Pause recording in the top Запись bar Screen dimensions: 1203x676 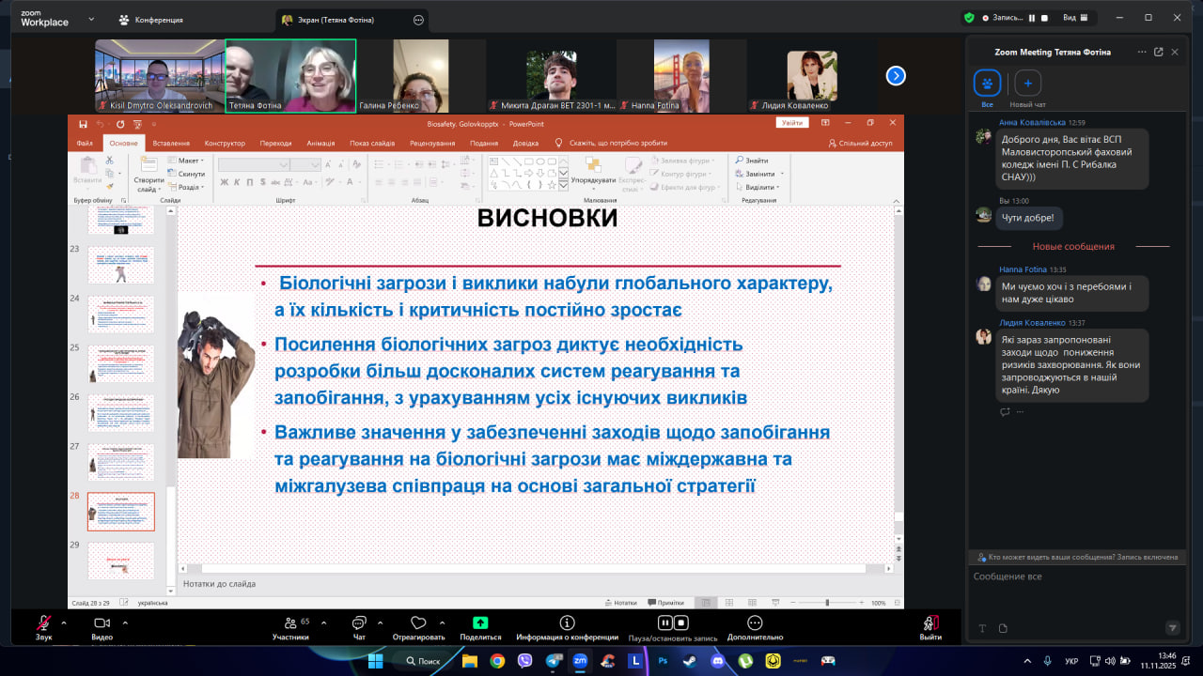coord(1031,18)
